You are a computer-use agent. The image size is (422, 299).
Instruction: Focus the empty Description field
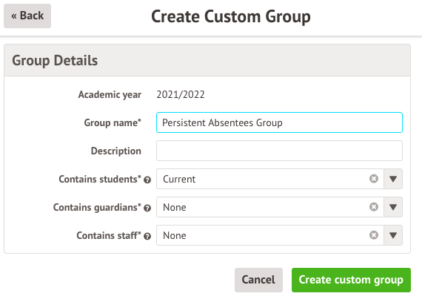tap(279, 151)
